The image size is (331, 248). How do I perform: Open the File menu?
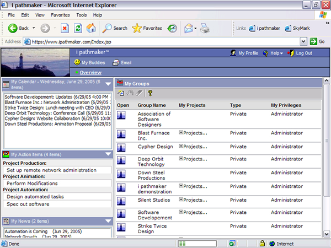(11, 15)
